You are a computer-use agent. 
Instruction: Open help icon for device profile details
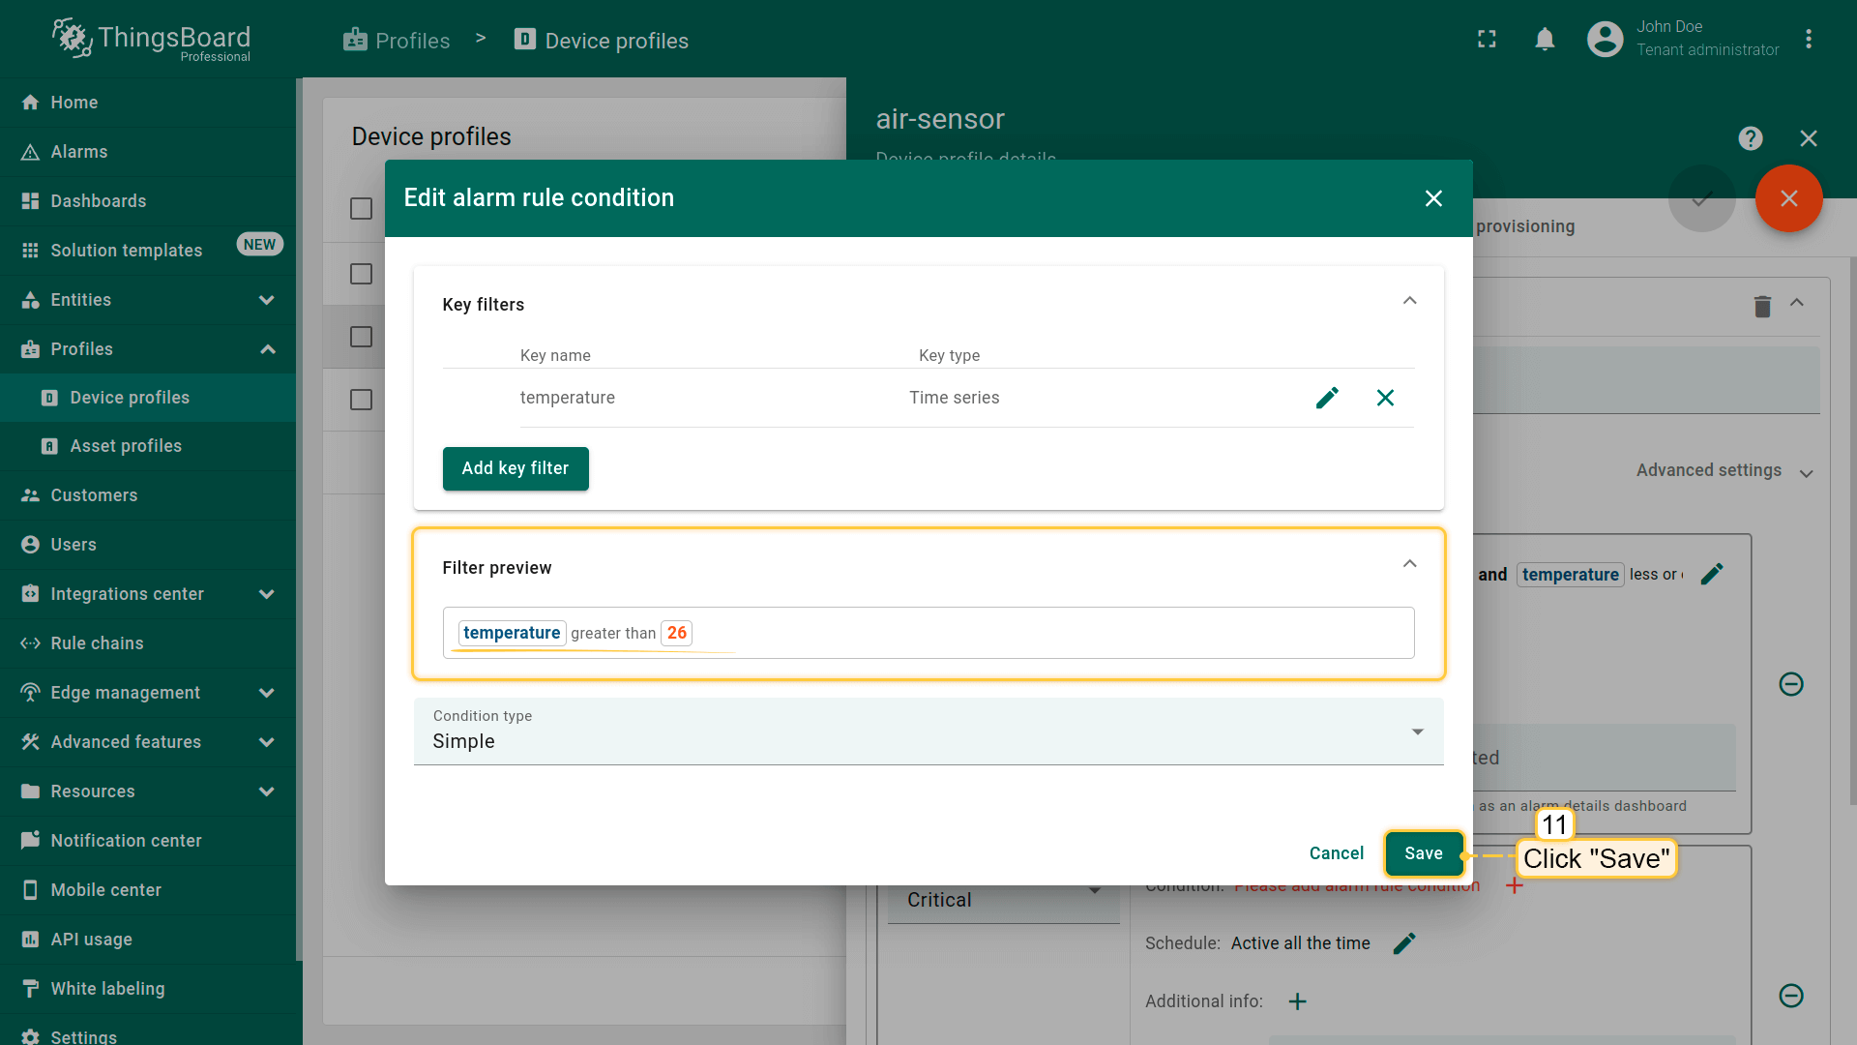click(1750, 138)
